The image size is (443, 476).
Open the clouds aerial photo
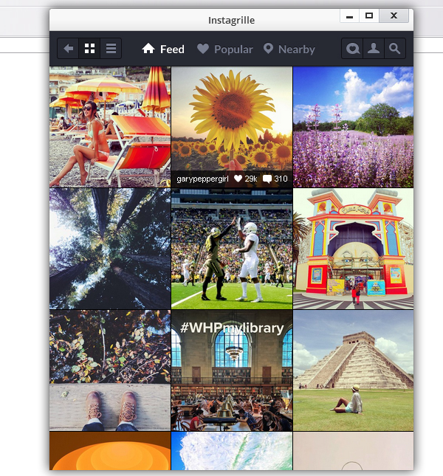point(232,451)
